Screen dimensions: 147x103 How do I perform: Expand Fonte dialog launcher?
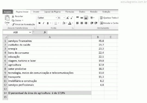(73, 28)
